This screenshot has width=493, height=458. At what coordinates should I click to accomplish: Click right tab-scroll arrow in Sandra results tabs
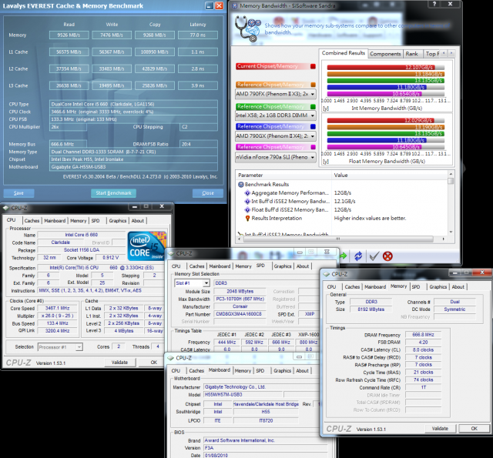[451, 53]
